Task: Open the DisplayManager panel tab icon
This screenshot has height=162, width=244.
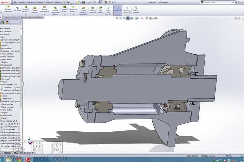Action: 7,22
